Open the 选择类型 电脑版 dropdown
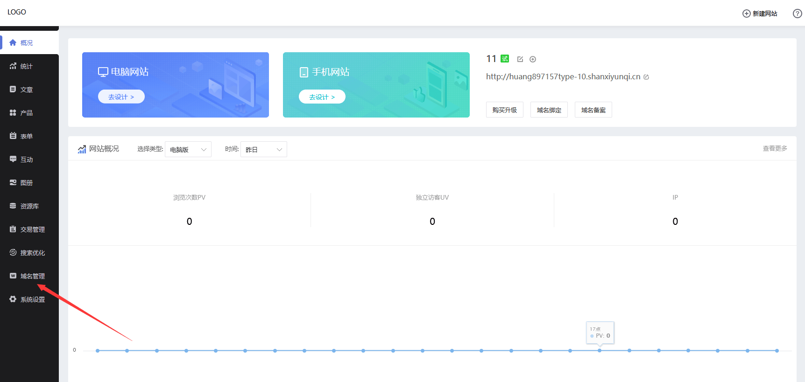The image size is (805, 382). point(188,149)
